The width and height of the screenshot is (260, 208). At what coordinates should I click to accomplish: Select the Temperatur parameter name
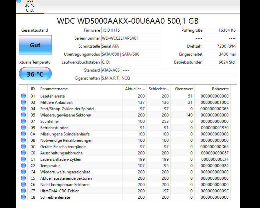[50, 166]
